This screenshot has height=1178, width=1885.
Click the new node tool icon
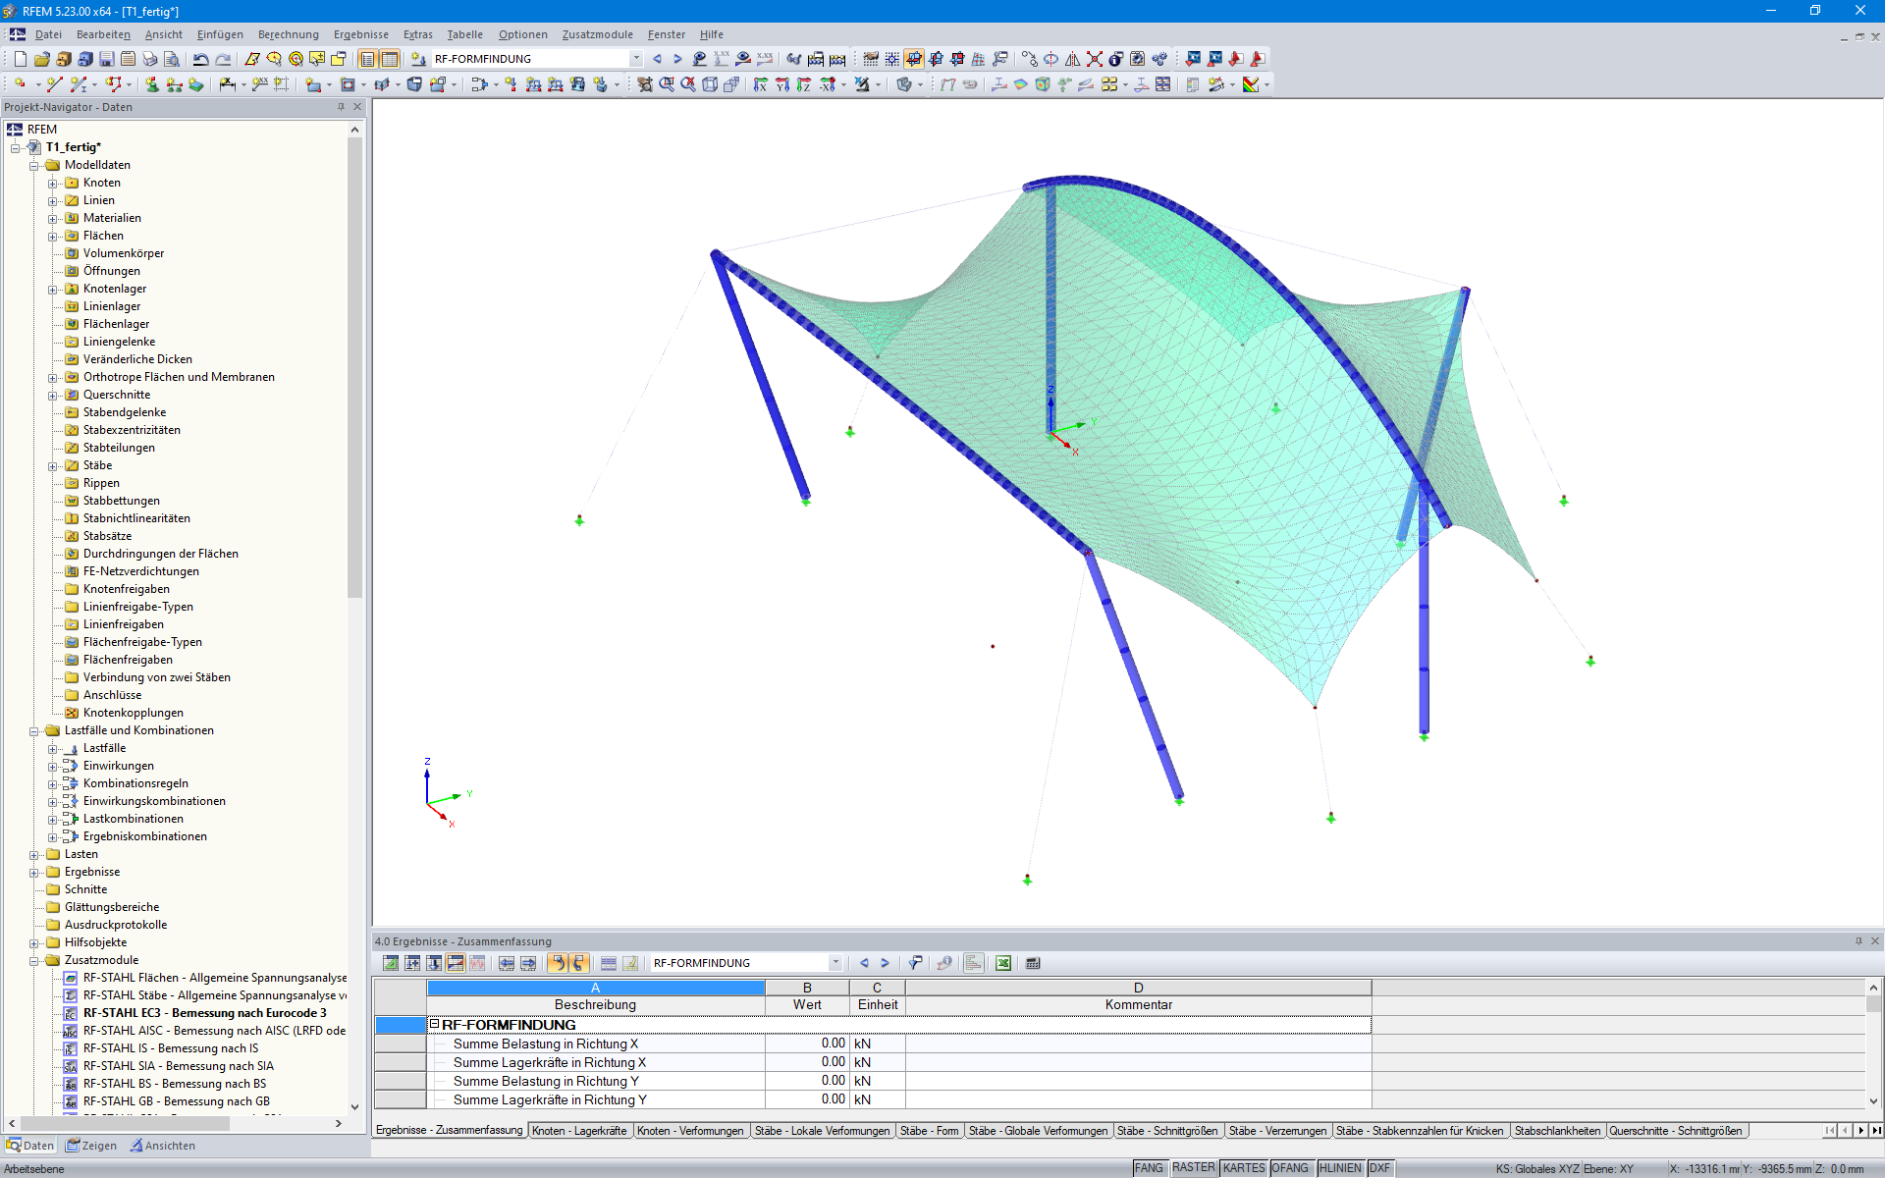tap(20, 84)
